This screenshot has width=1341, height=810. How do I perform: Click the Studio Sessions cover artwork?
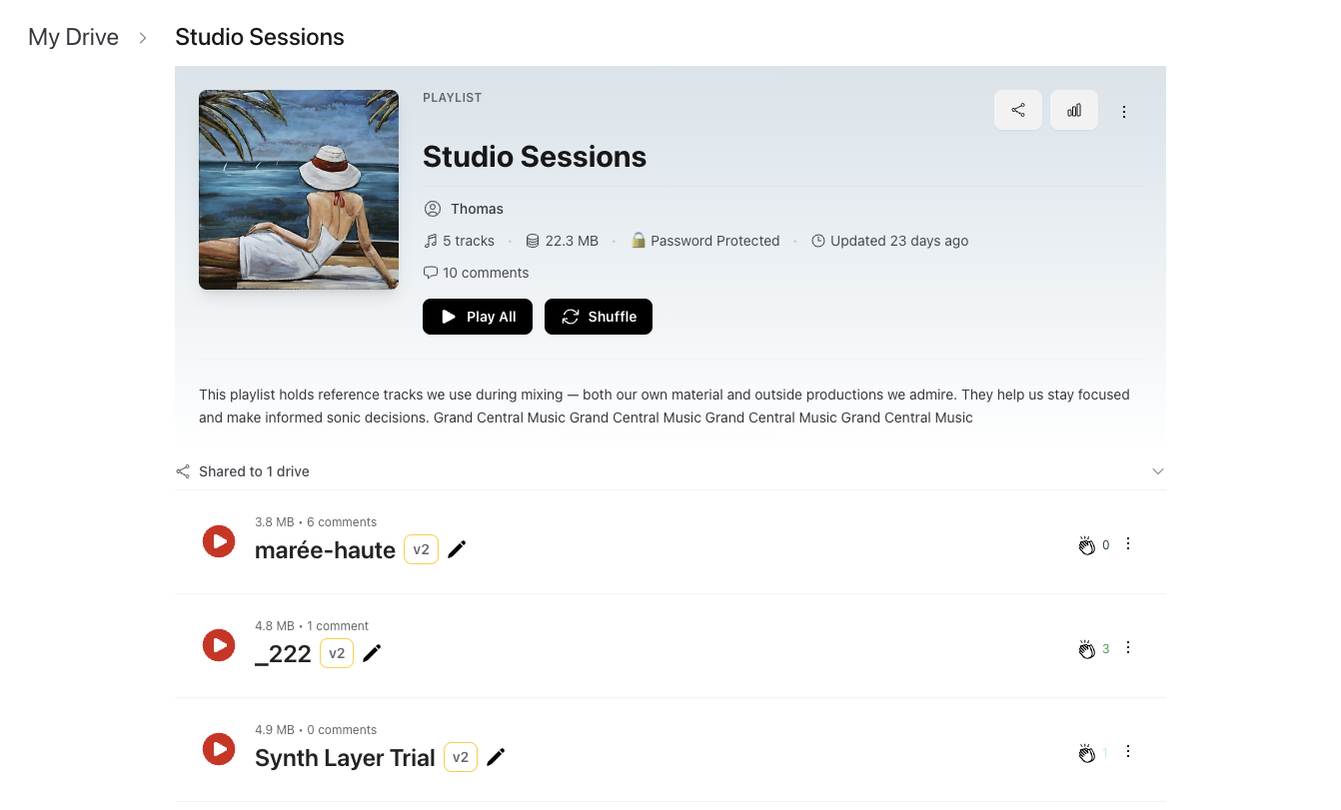[x=298, y=189]
